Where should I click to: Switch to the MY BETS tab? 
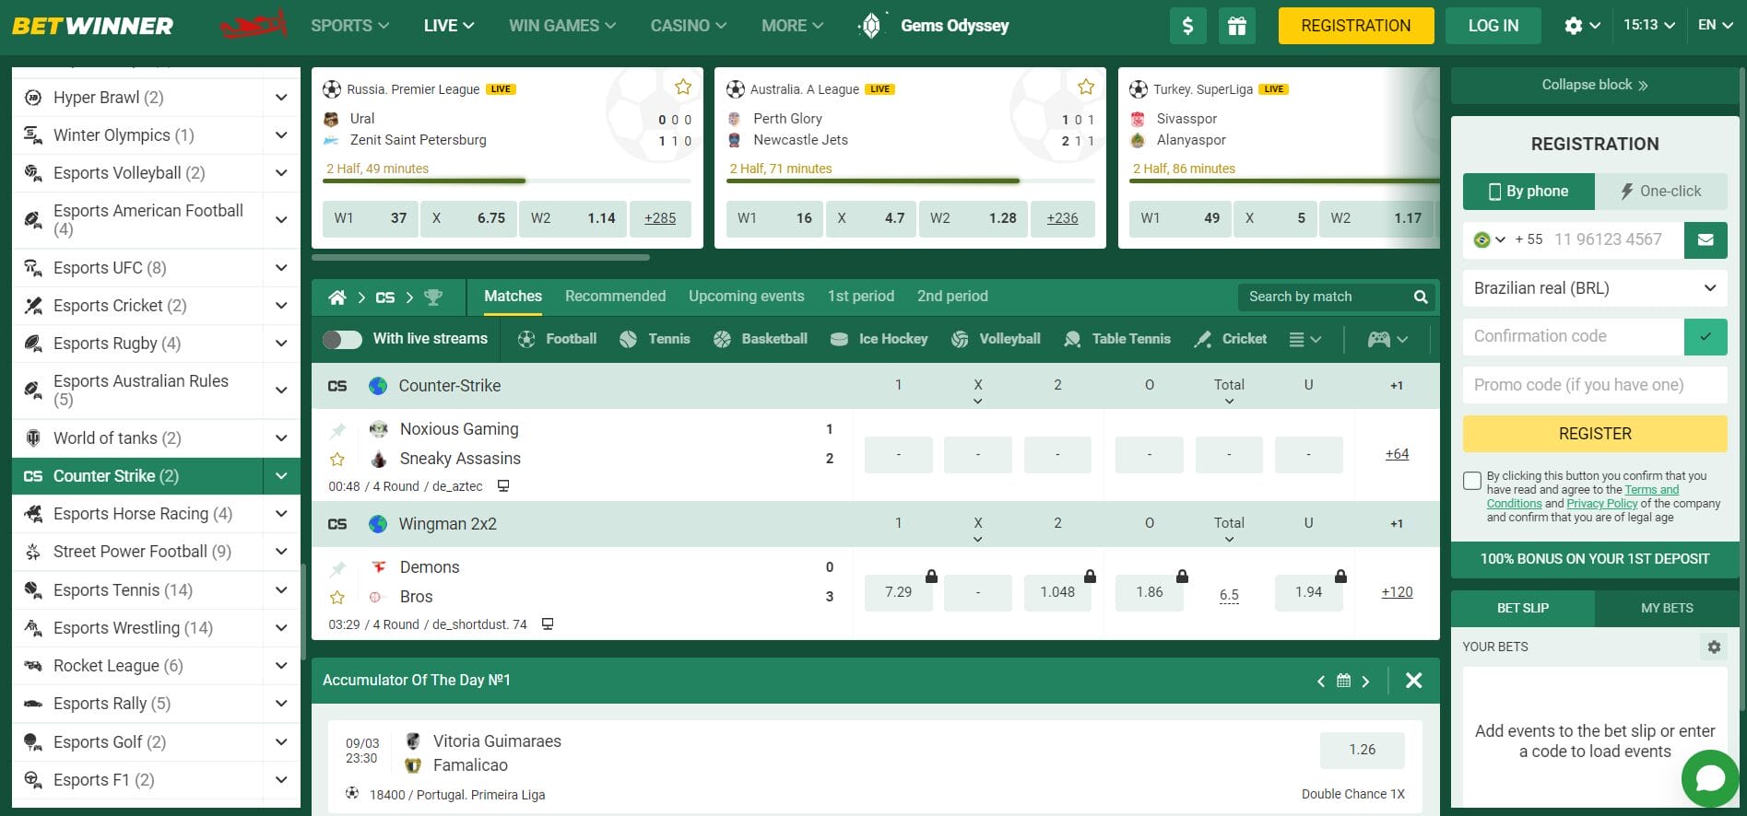(x=1667, y=608)
